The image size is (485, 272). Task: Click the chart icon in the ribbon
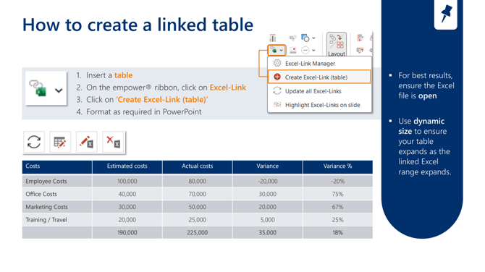pyautogui.click(x=272, y=38)
